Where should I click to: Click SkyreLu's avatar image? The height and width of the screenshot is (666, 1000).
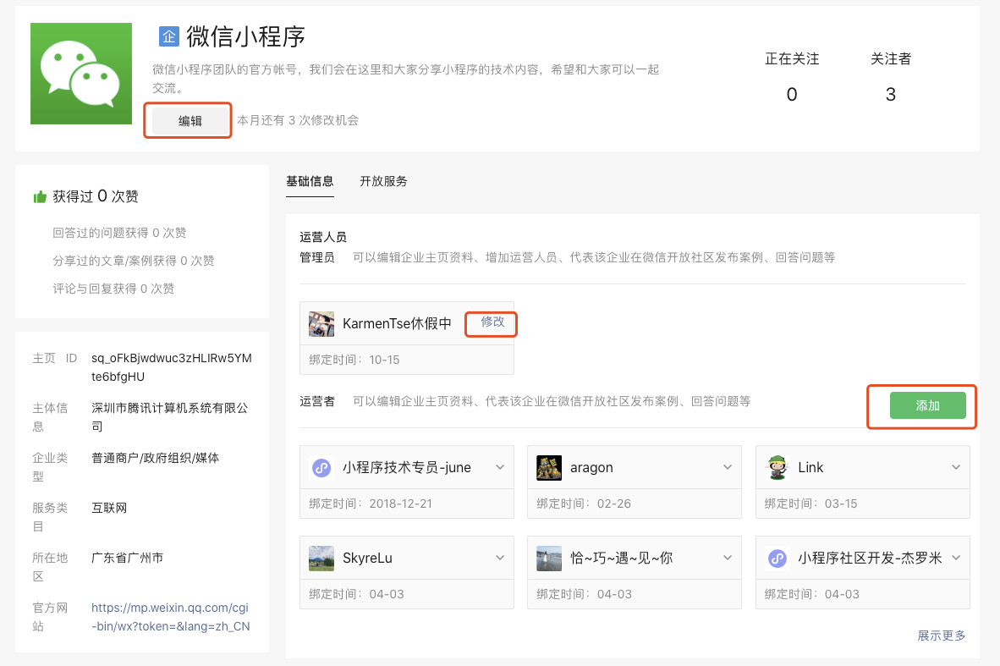pyautogui.click(x=321, y=559)
